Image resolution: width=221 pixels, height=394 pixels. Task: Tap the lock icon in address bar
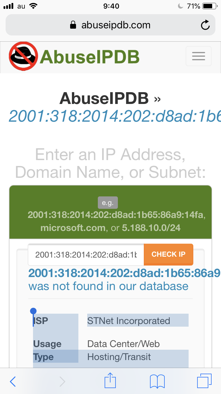(73, 25)
